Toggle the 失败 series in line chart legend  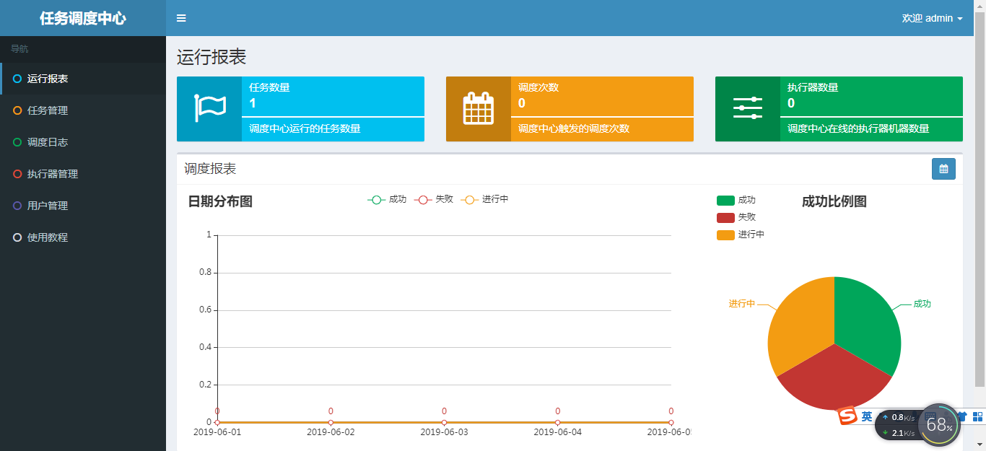coord(434,200)
